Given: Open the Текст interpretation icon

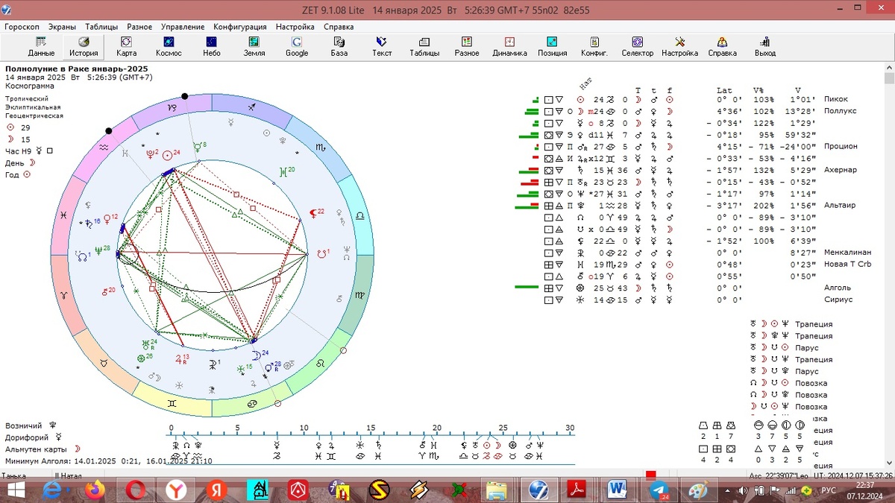Looking at the screenshot, I should (382, 46).
